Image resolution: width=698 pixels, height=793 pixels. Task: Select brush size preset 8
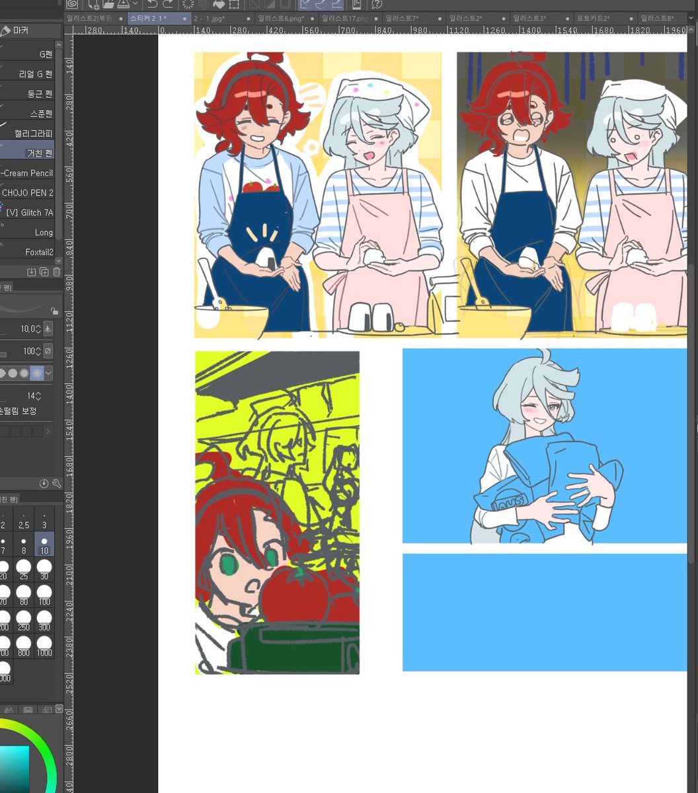click(x=24, y=545)
